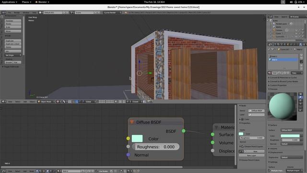The width and height of the screenshot is (307, 173).
Task: Click the layers grid in 3D view header
Action: (x=106, y=101)
